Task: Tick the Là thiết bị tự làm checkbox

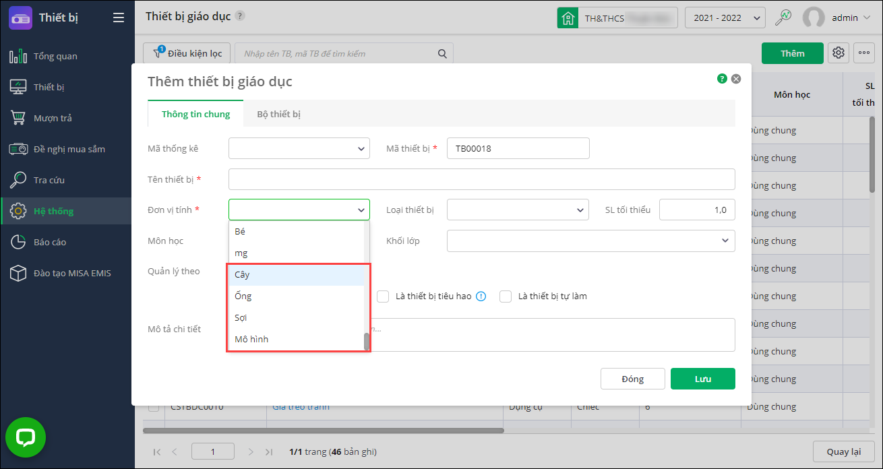Action: click(506, 296)
